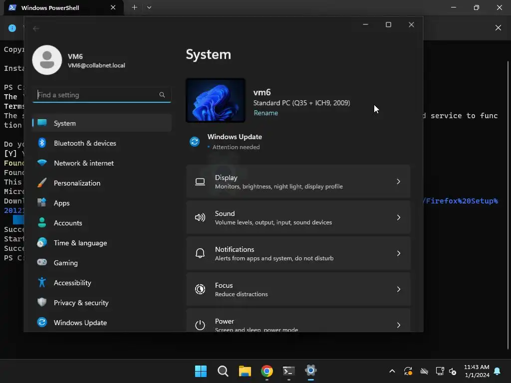Screen dimensions: 511x383
Task: Open File Explorer from taskbar
Action: click(245, 371)
